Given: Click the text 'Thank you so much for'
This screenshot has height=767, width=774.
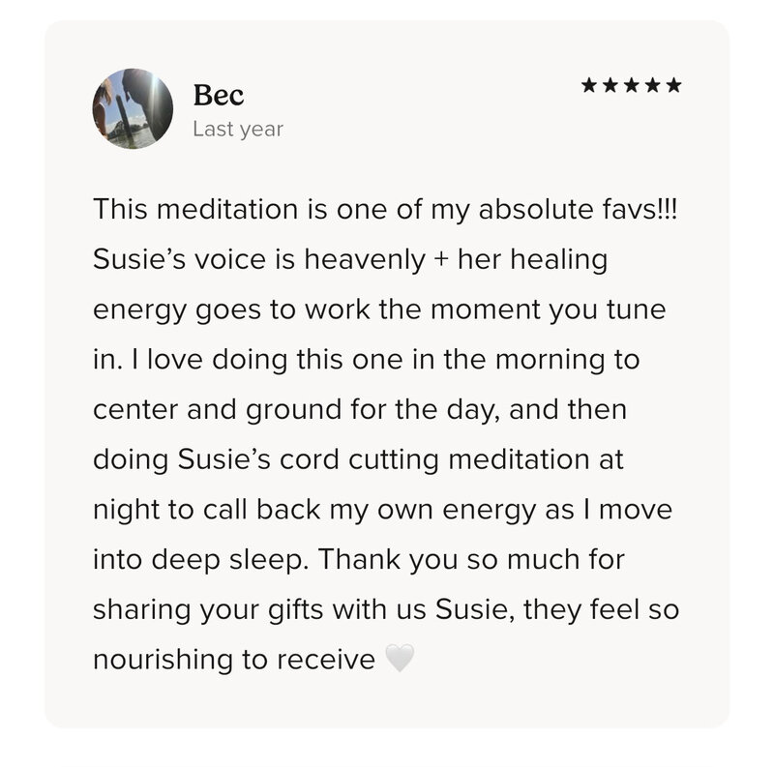Looking at the screenshot, I should tap(471, 560).
